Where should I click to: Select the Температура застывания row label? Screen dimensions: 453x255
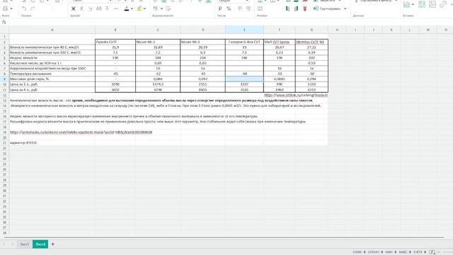tap(52, 74)
